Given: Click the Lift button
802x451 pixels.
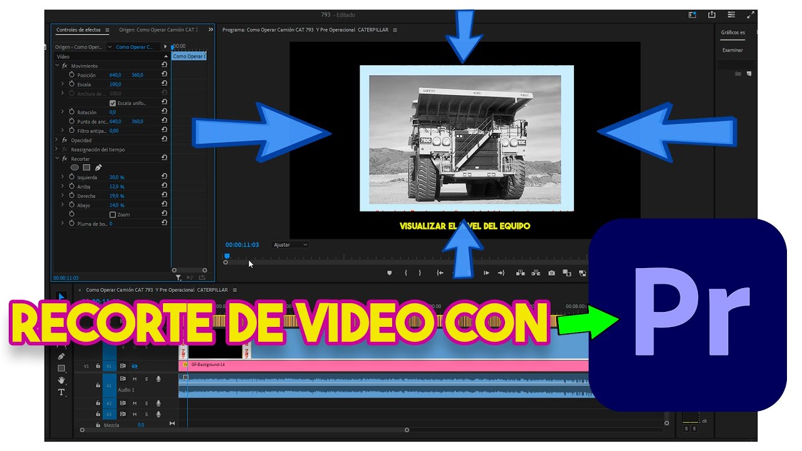Looking at the screenshot, I should coord(520,273).
